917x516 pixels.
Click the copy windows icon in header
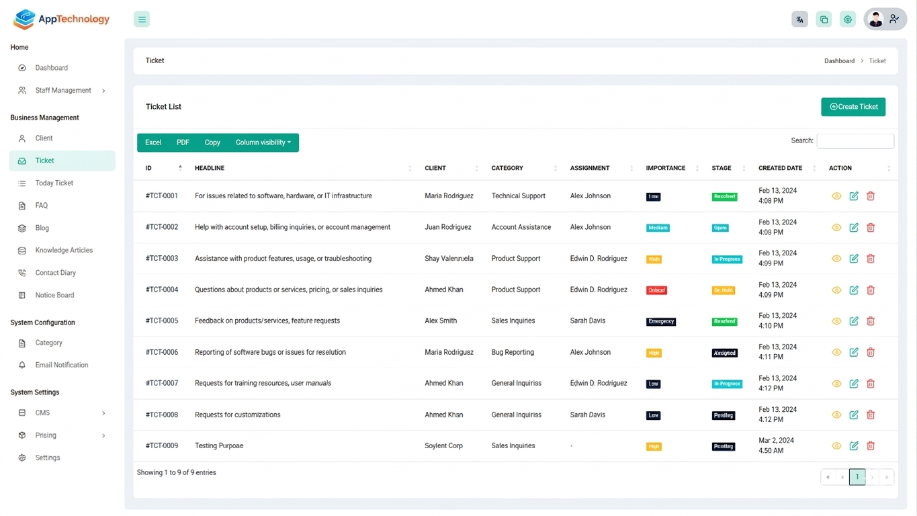[x=824, y=19]
